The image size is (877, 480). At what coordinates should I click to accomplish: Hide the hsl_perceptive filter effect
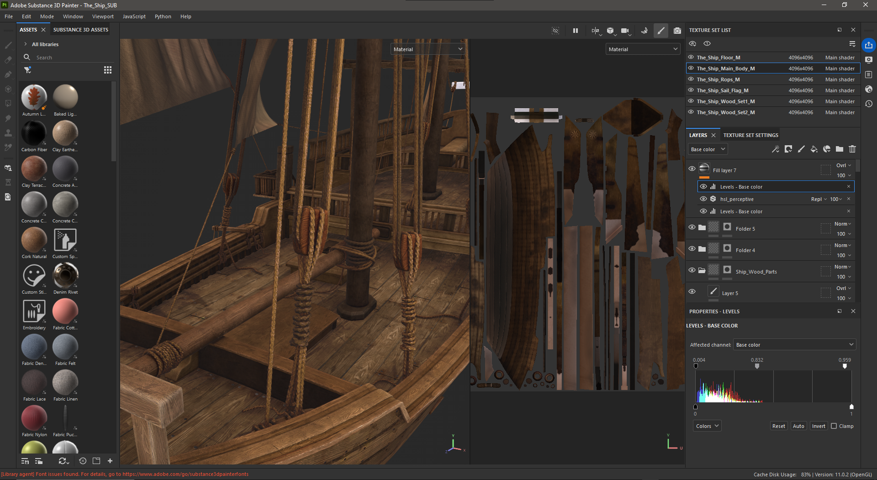coord(703,199)
